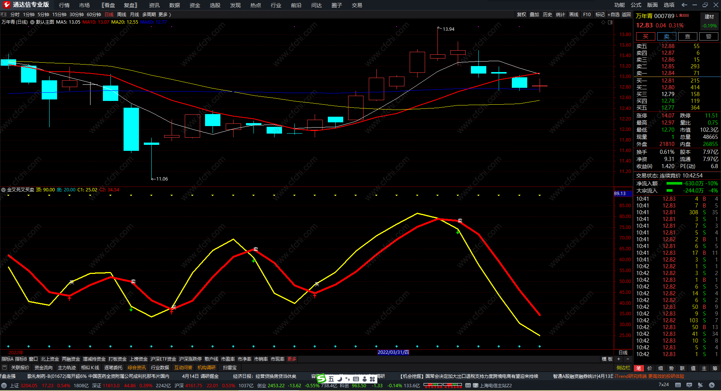Click the +自选 add to watchlist button

click(614, 15)
